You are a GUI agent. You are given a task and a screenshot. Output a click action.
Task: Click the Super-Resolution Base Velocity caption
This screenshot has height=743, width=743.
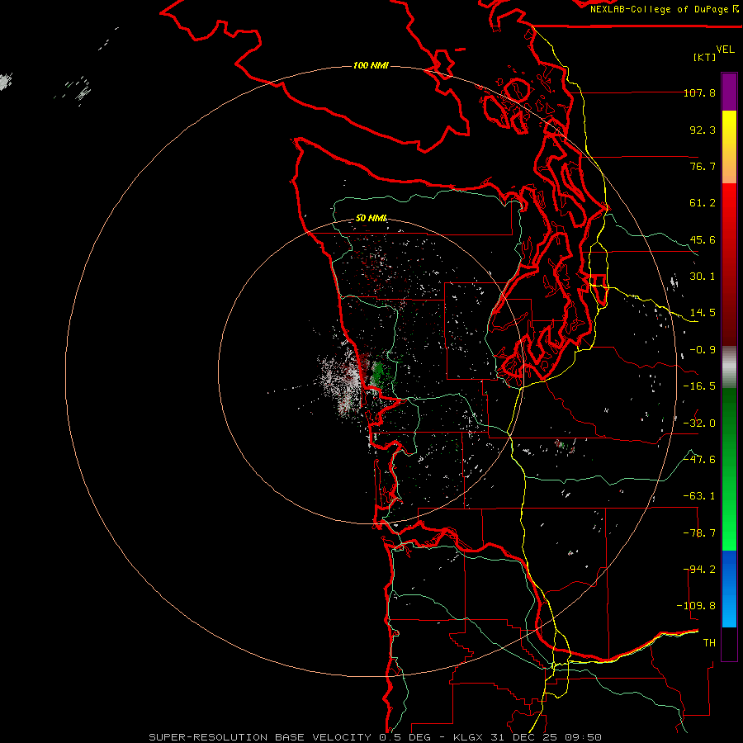pyautogui.click(x=376, y=737)
